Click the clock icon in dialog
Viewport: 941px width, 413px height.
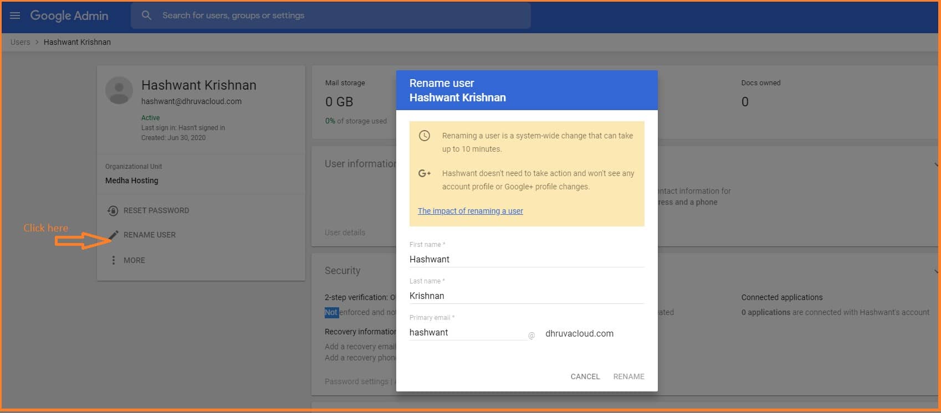(x=425, y=136)
